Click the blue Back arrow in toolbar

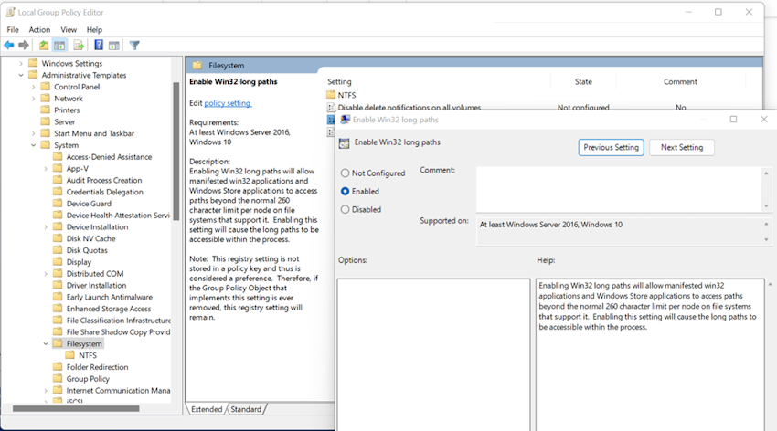point(9,45)
